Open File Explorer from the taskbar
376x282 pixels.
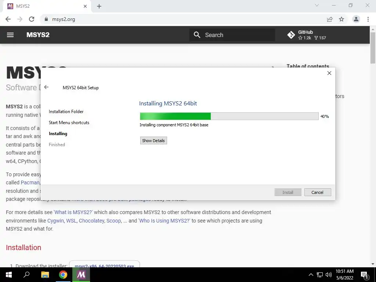click(45, 275)
